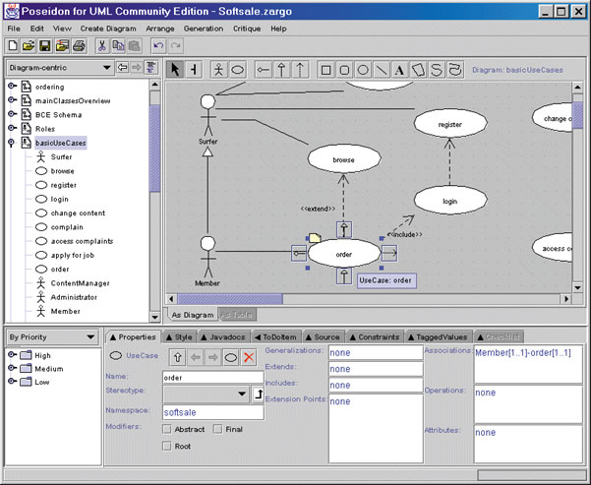The image size is (591, 485).
Task: Click the Undo arrow icon
Action: 158,46
